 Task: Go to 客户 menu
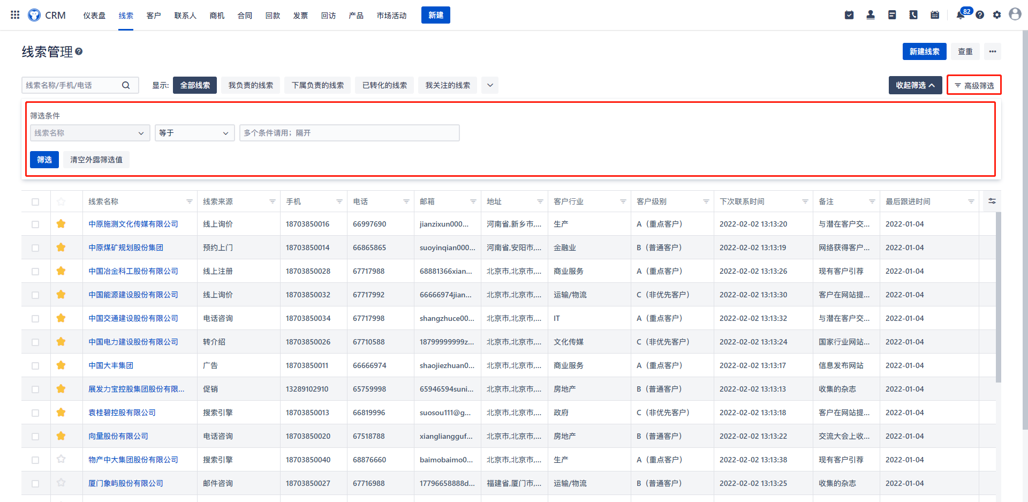point(154,16)
